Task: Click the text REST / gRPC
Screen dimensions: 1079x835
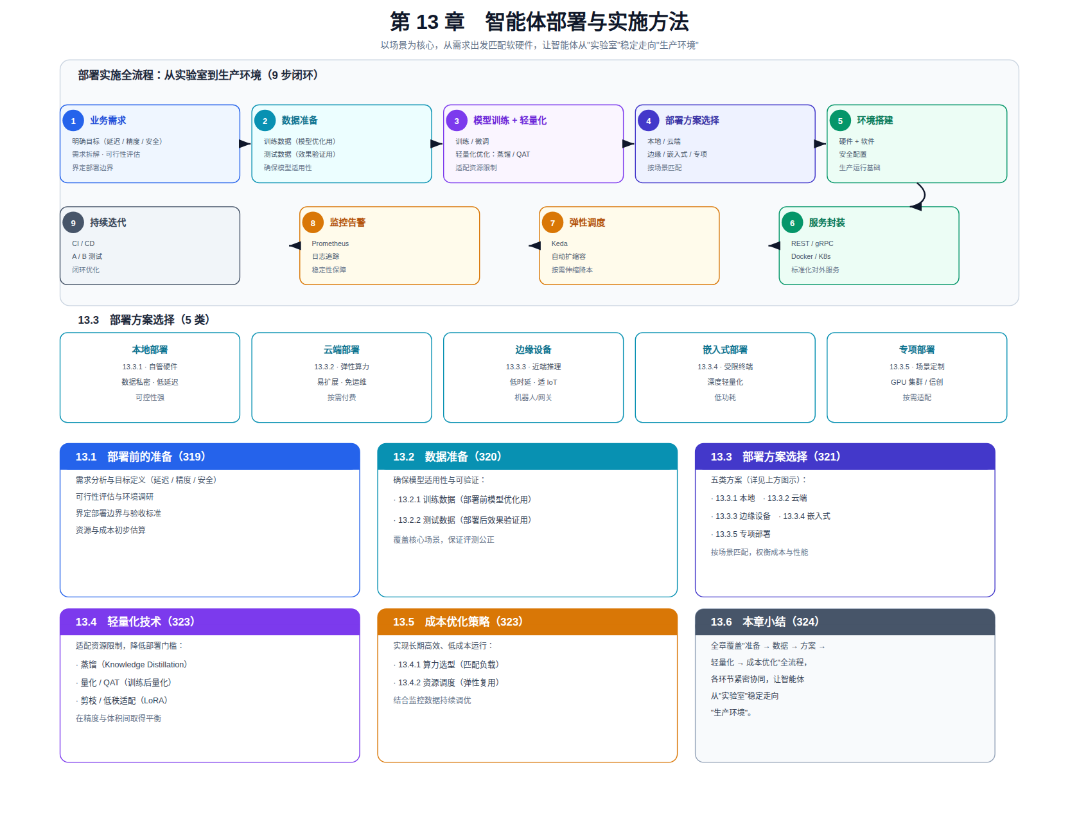Action: [812, 243]
